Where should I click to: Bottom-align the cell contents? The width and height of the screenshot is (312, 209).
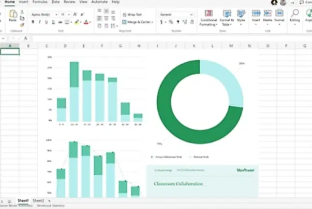pyautogui.click(x=113, y=12)
